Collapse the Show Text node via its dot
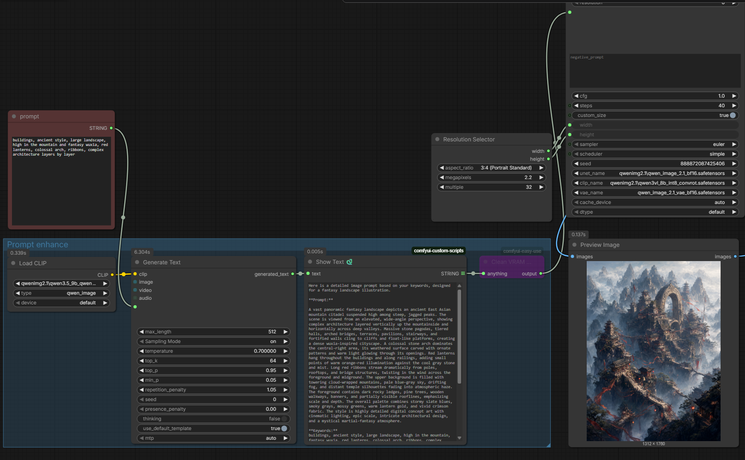Screen dimensions: 745x460 tap(310, 262)
